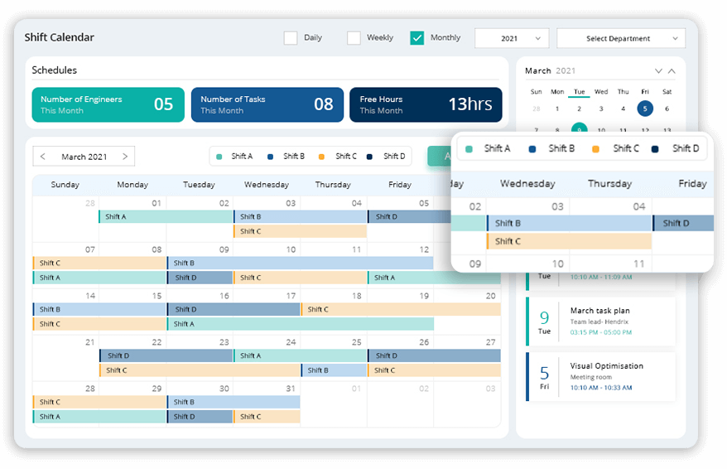
Task: Go to the month before March 2021
Action: (x=43, y=157)
